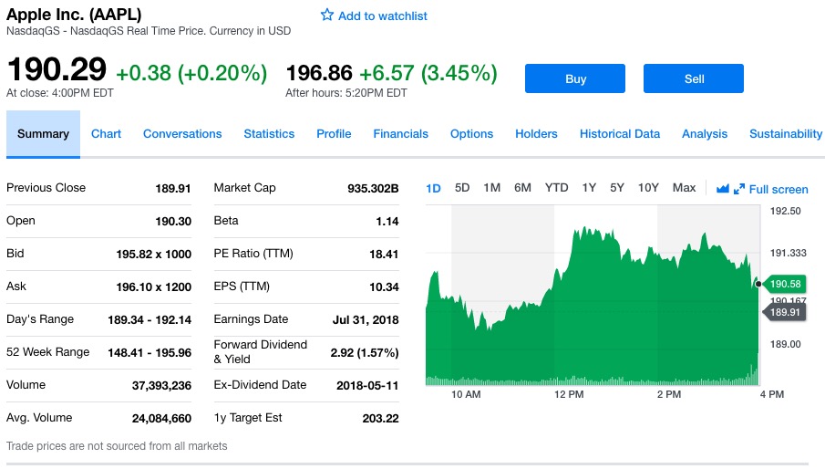Viewport: 825px width, 469px height.
Task: Click the Forward Dividend & Yield label
Action: [261, 351]
